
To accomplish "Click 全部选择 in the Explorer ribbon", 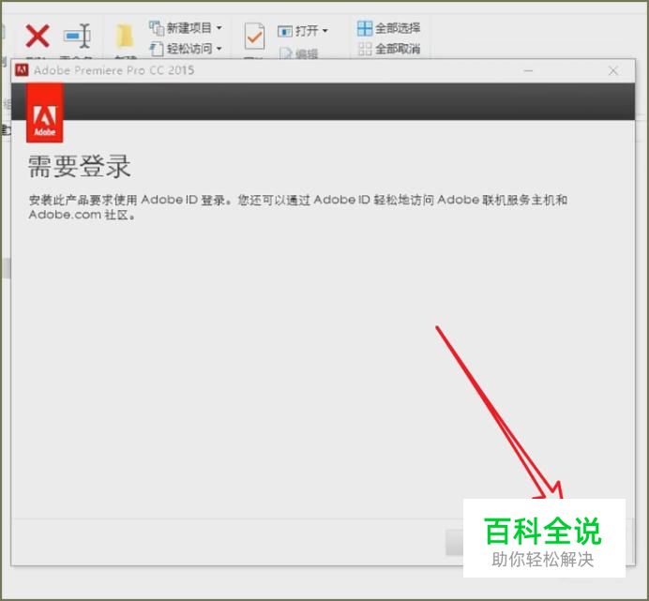I will (388, 28).
